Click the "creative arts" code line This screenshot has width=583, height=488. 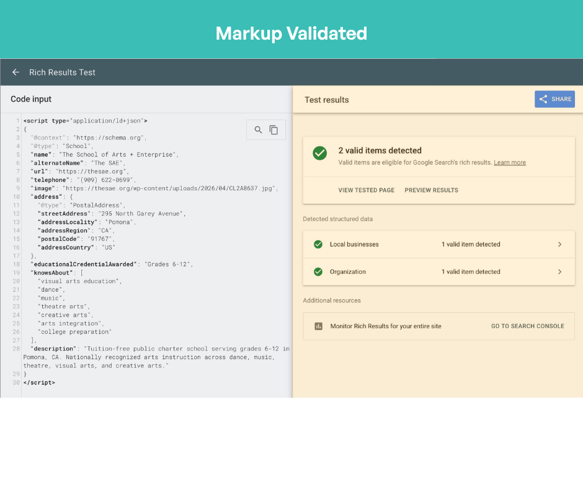[66, 315]
